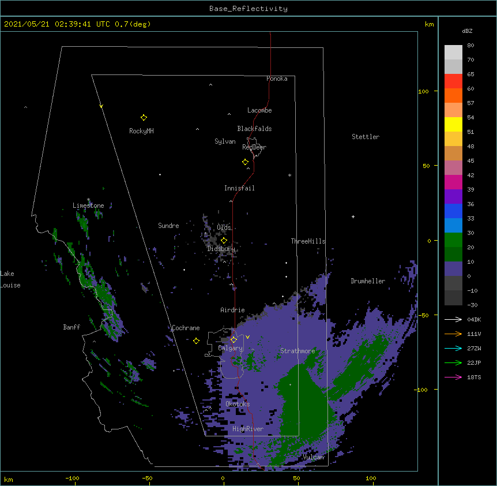Click the yellow marker south of RedDeer
Screen dimensions: 497x486
246,162
